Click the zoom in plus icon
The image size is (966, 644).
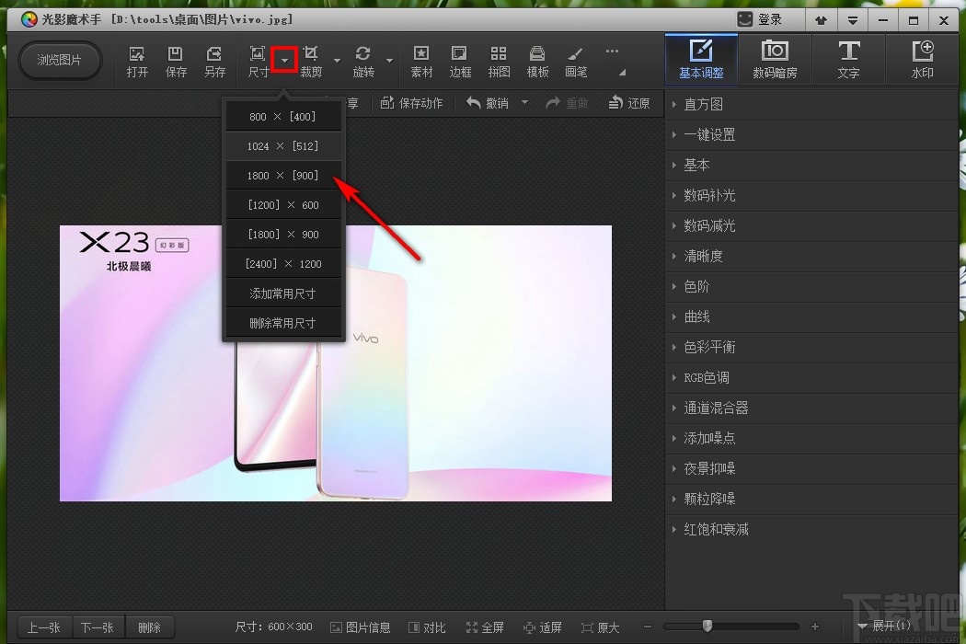pyautogui.click(x=815, y=627)
